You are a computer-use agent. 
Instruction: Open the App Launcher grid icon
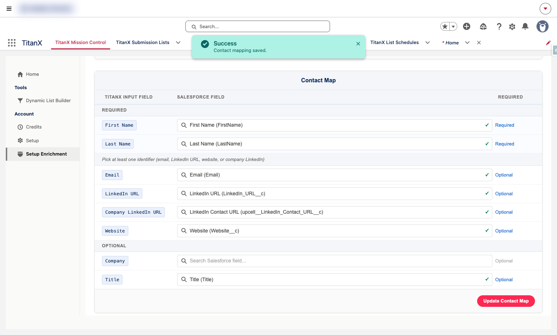point(12,43)
